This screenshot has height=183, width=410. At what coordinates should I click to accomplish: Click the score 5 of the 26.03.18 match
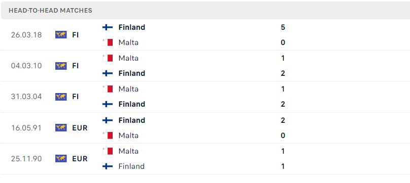(x=283, y=27)
